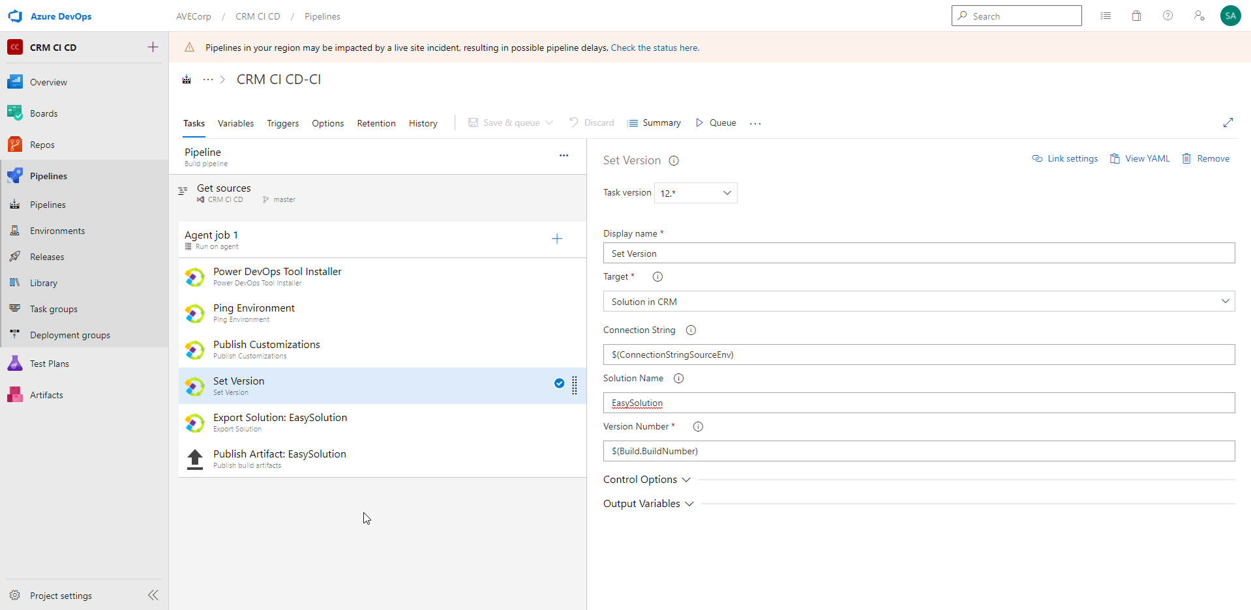Viewport: 1251px width, 610px height.
Task: Collapse the sidebar with double chevron icon
Action: pyautogui.click(x=153, y=595)
